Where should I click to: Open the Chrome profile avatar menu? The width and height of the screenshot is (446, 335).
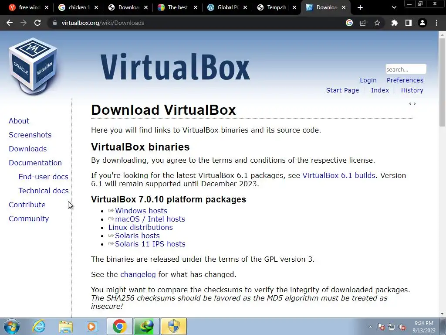[422, 23]
